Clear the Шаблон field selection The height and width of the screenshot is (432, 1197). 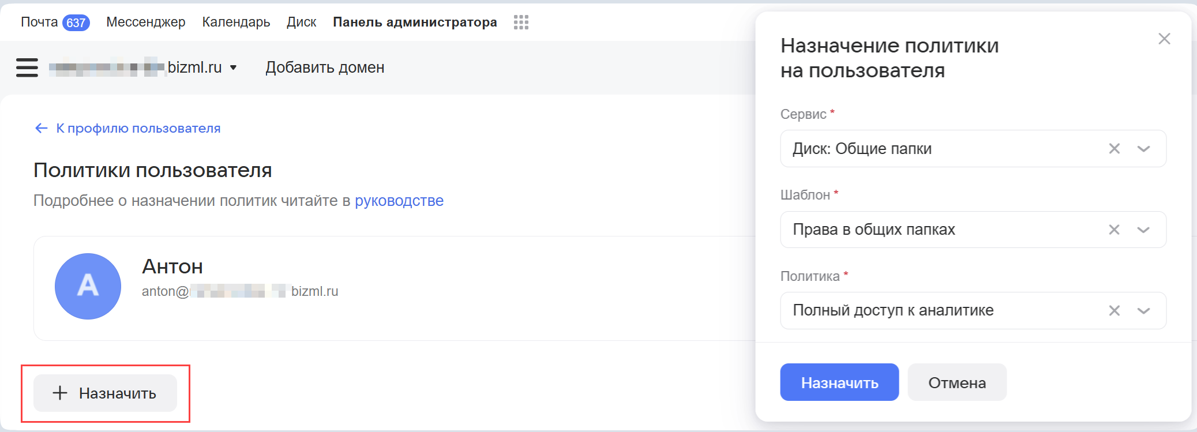point(1114,230)
